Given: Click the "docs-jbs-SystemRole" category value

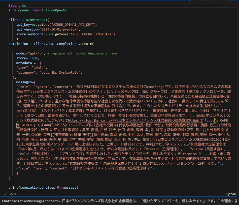Looking at the screenshot, I should pos(60,73).
